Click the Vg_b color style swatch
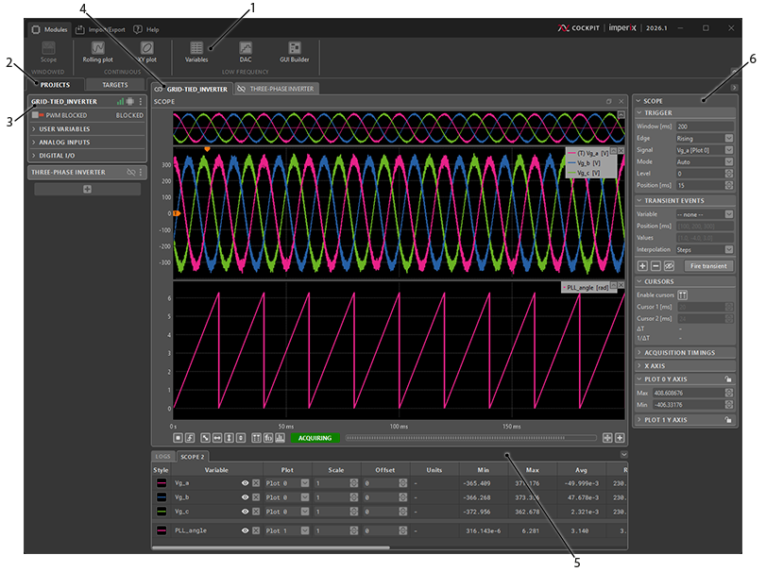This screenshot has width=766, height=572. 162,496
